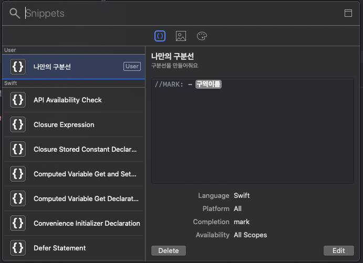
Task: Select API Availability Check snippet
Action: pos(74,100)
